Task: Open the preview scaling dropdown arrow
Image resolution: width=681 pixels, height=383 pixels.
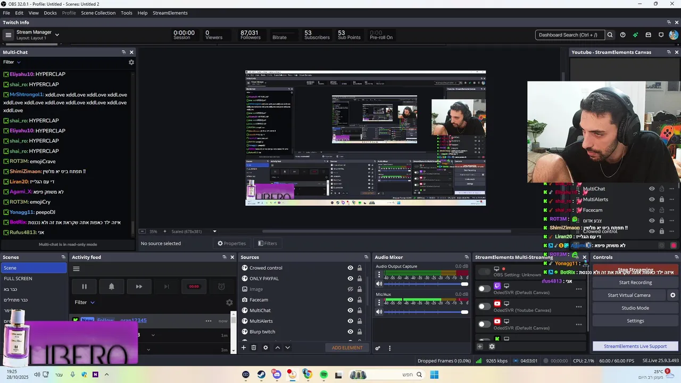Action: (215, 231)
